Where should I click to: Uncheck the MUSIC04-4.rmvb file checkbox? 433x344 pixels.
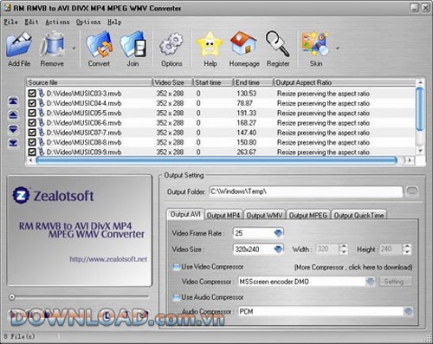[x=32, y=103]
